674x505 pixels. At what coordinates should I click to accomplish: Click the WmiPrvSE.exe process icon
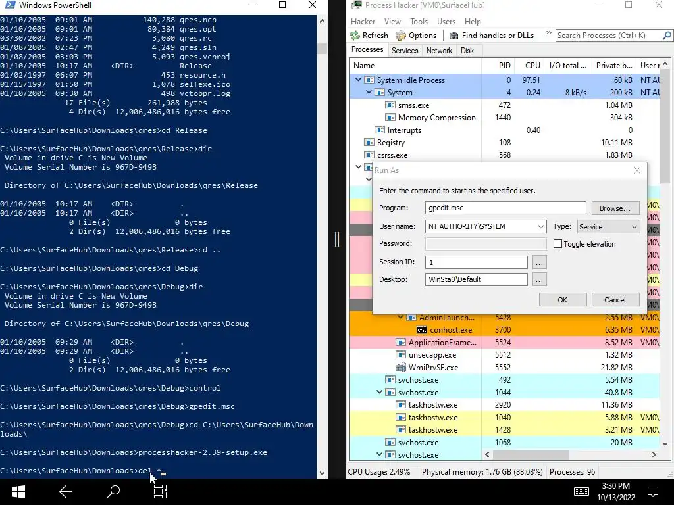[401, 368]
